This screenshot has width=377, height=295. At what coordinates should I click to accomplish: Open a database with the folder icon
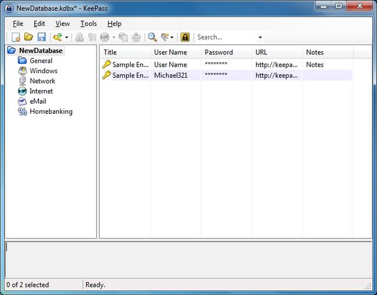click(x=28, y=37)
